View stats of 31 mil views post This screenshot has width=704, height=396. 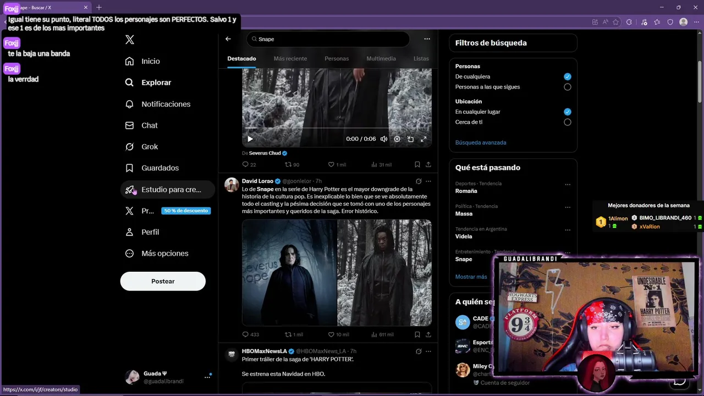tap(382, 164)
